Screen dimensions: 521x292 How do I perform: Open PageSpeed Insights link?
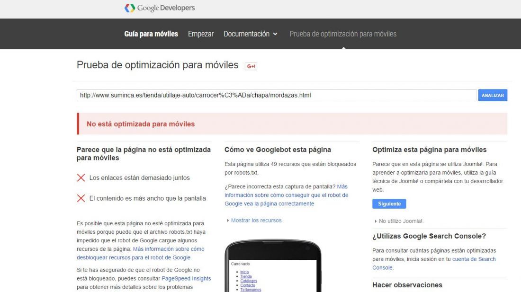(186, 278)
